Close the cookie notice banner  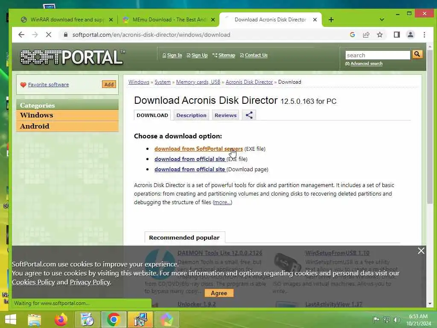pyautogui.click(x=421, y=251)
